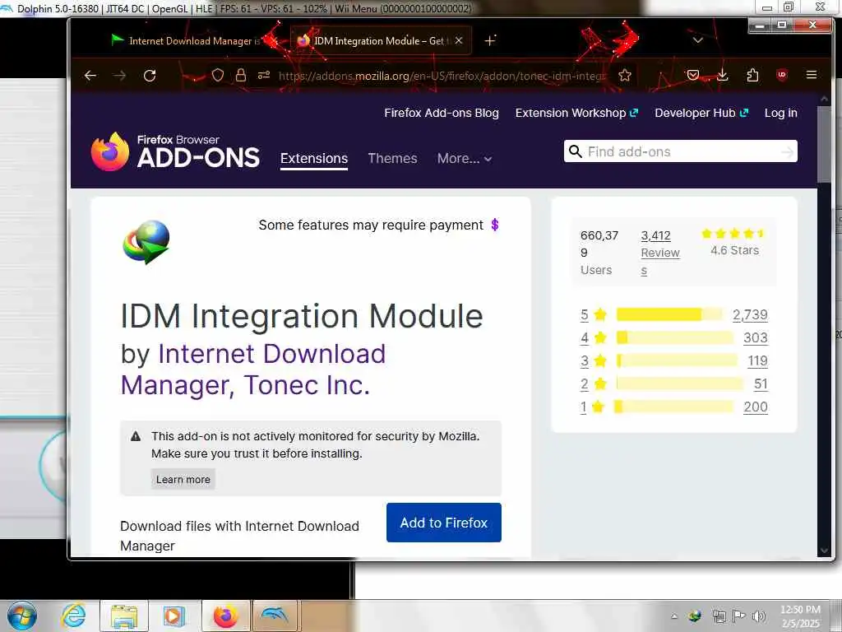The image size is (842, 632).
Task: Open the site permissions icon in the address bar
Action: click(264, 75)
